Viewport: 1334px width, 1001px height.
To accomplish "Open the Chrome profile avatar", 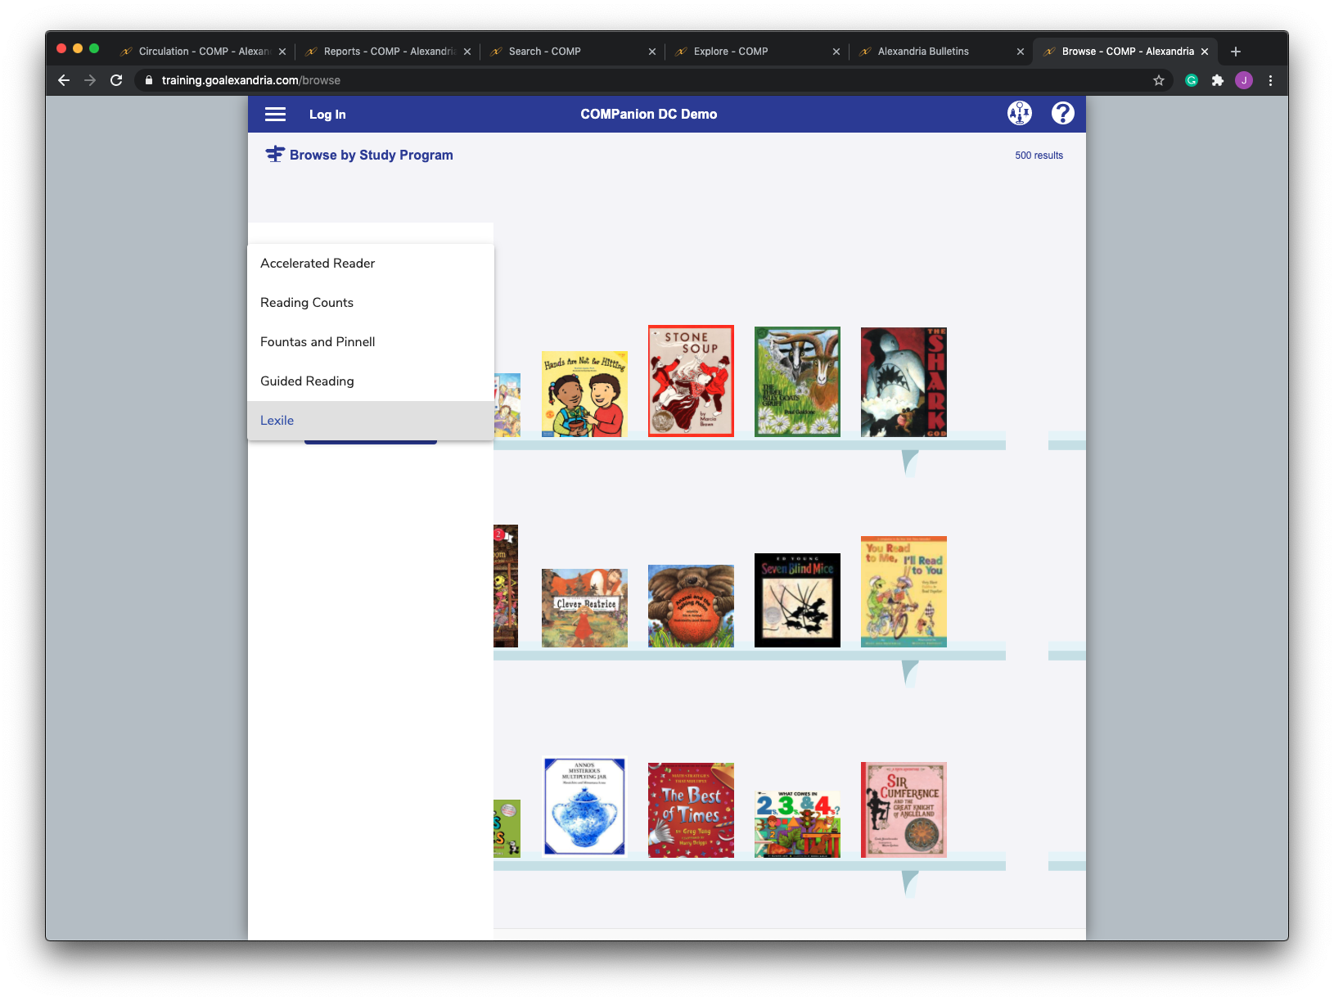I will 1244,80.
